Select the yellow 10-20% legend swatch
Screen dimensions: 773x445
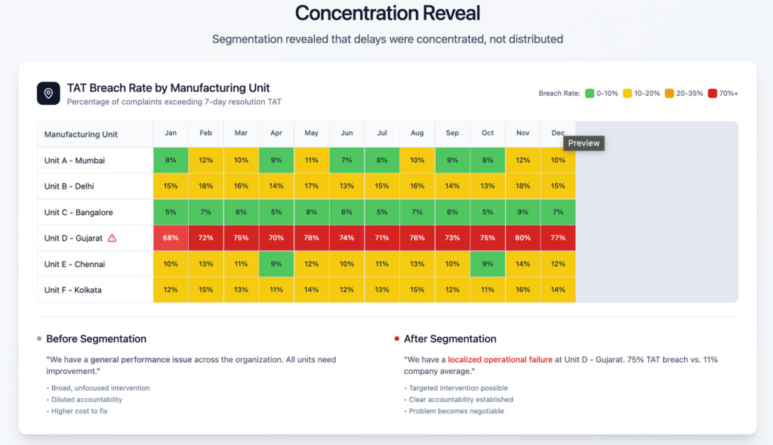[627, 94]
